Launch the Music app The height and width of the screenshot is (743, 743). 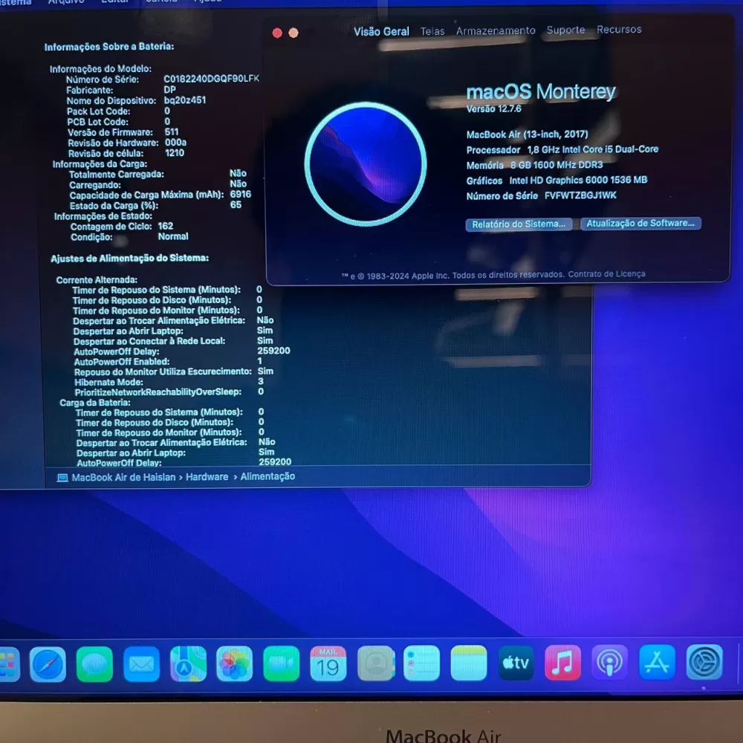[562, 663]
